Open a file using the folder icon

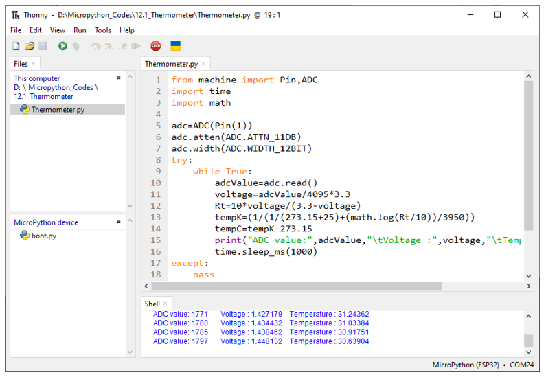30,46
